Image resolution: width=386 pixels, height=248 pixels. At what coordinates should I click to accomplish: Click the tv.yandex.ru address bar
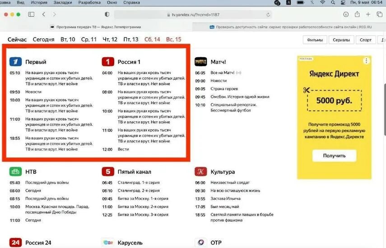pyautogui.click(x=193, y=15)
